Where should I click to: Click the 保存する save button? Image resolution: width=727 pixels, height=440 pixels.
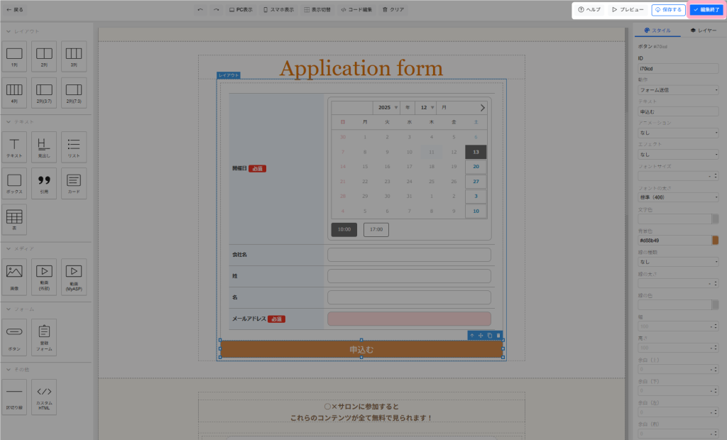pyautogui.click(x=668, y=10)
